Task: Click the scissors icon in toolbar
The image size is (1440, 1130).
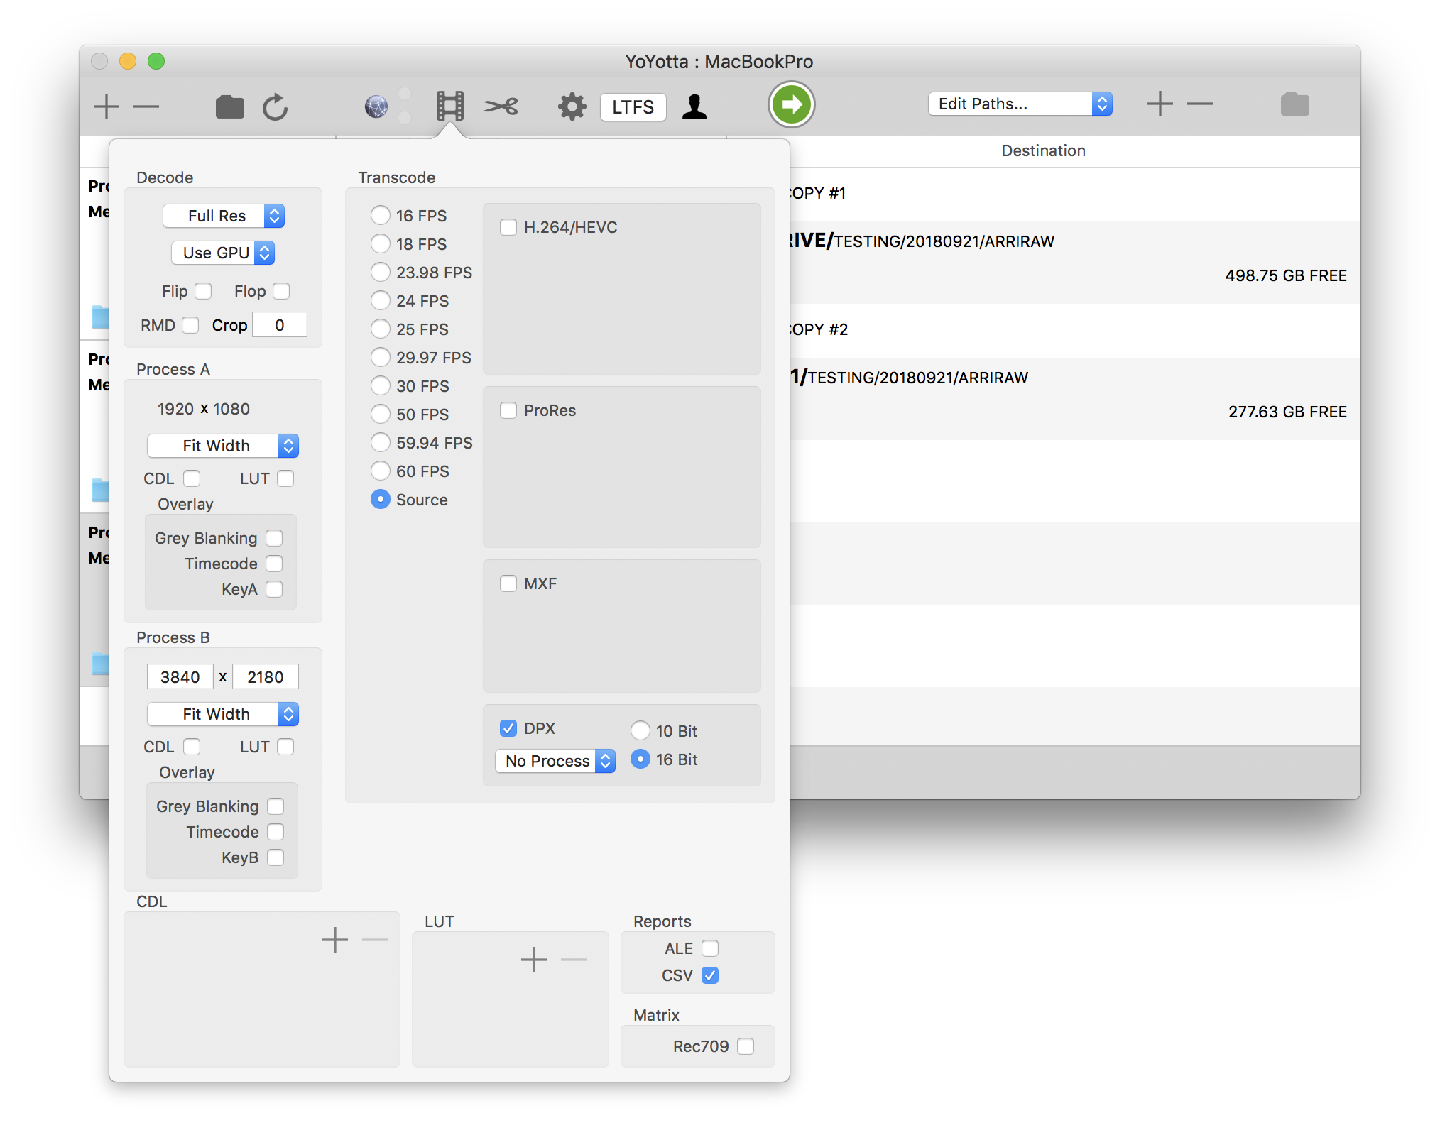Action: point(501,106)
